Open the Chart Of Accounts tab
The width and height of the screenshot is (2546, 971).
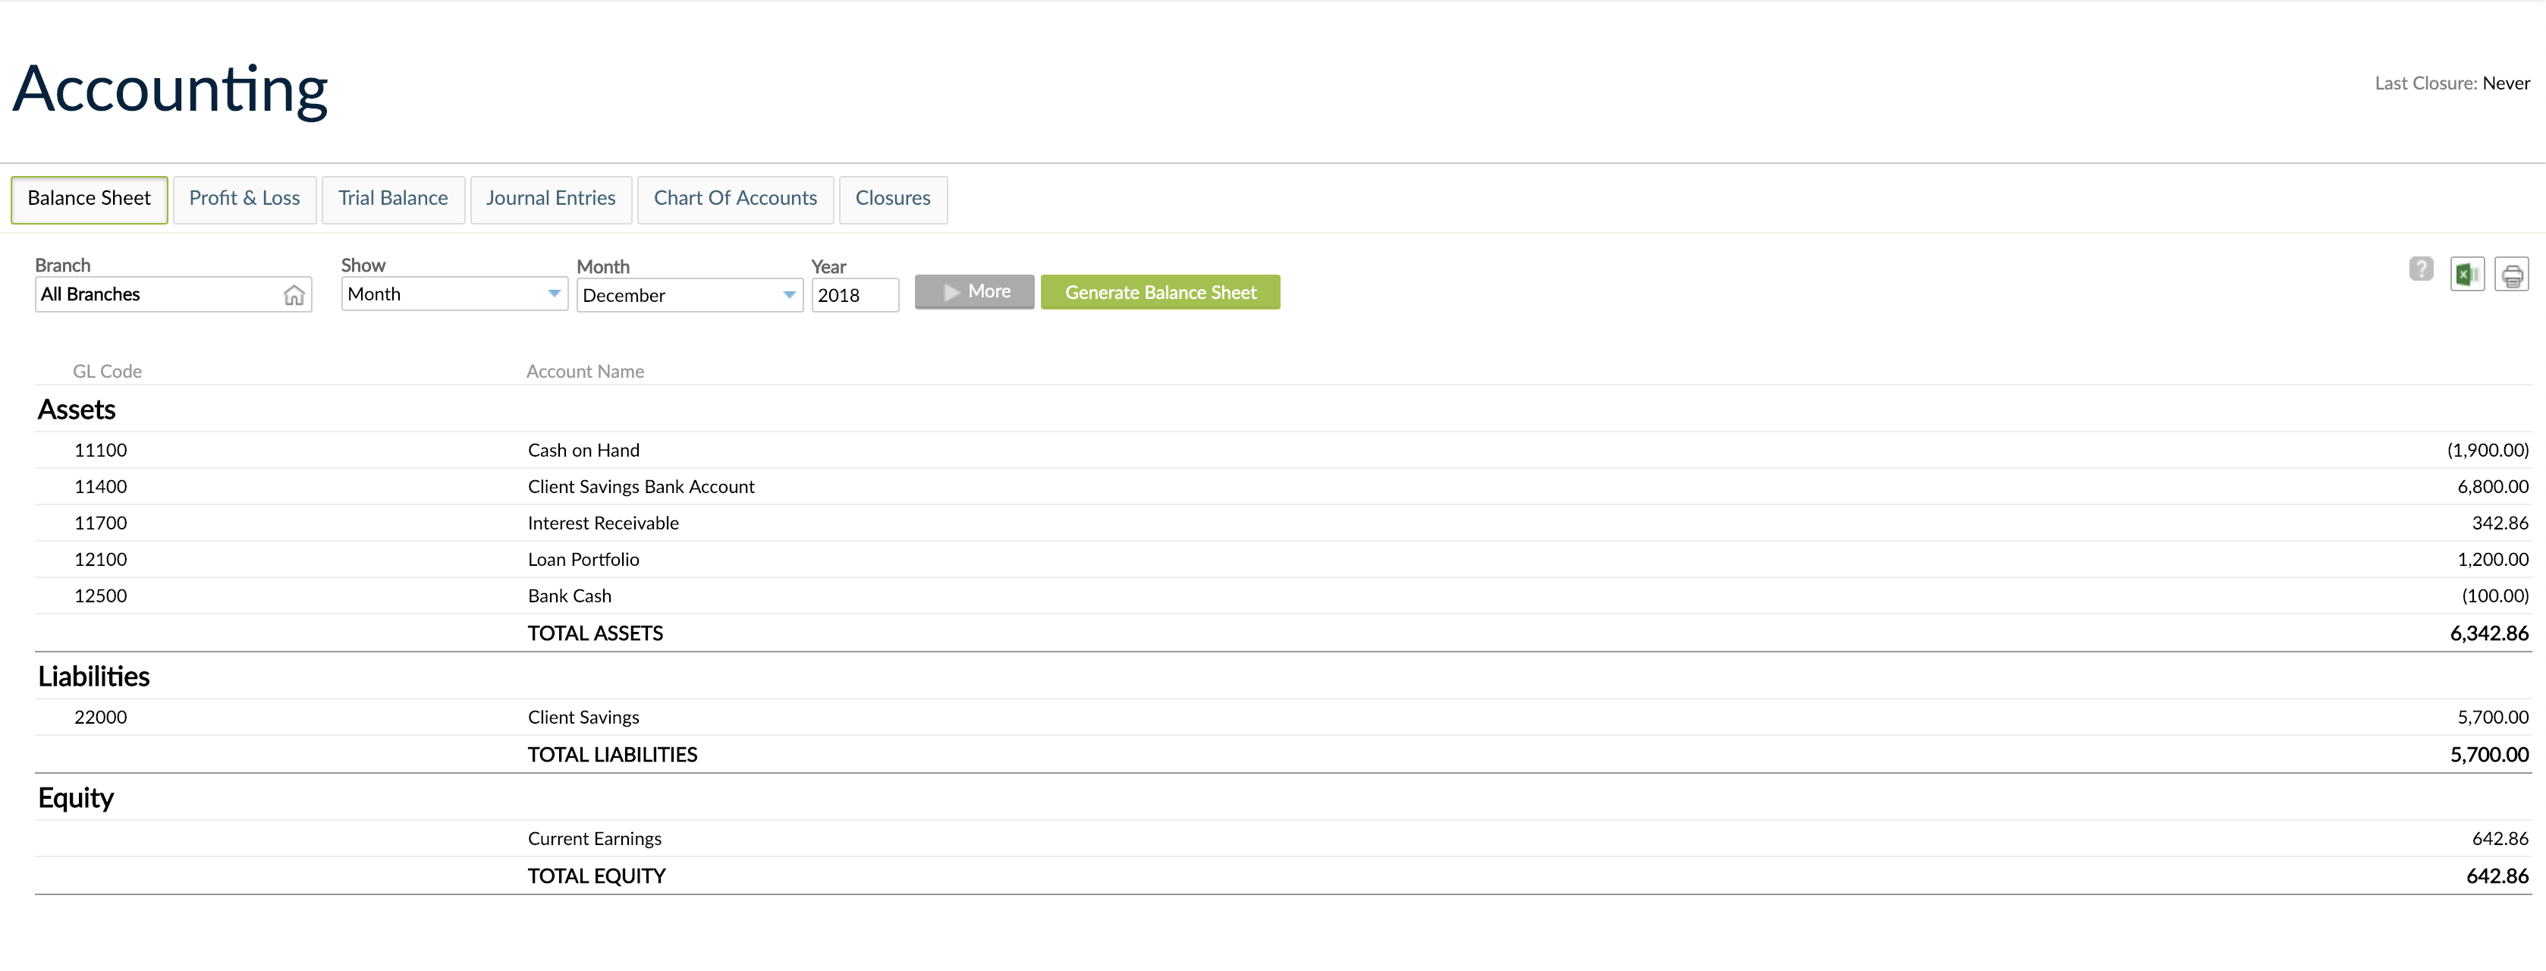coord(735,199)
